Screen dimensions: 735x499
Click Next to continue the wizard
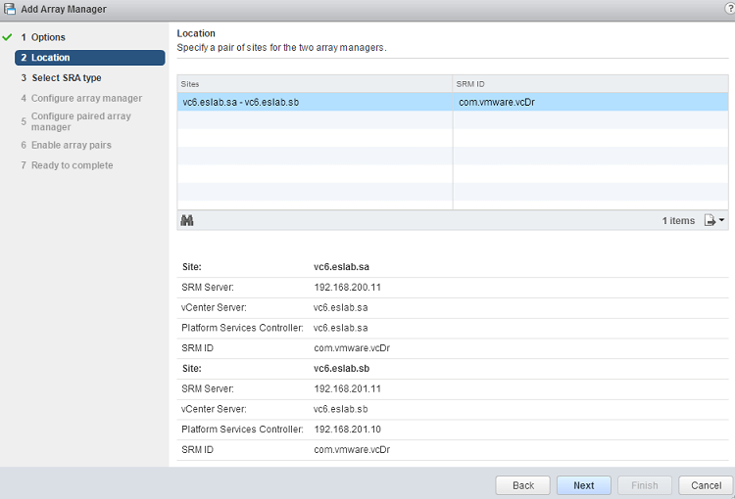click(x=583, y=485)
